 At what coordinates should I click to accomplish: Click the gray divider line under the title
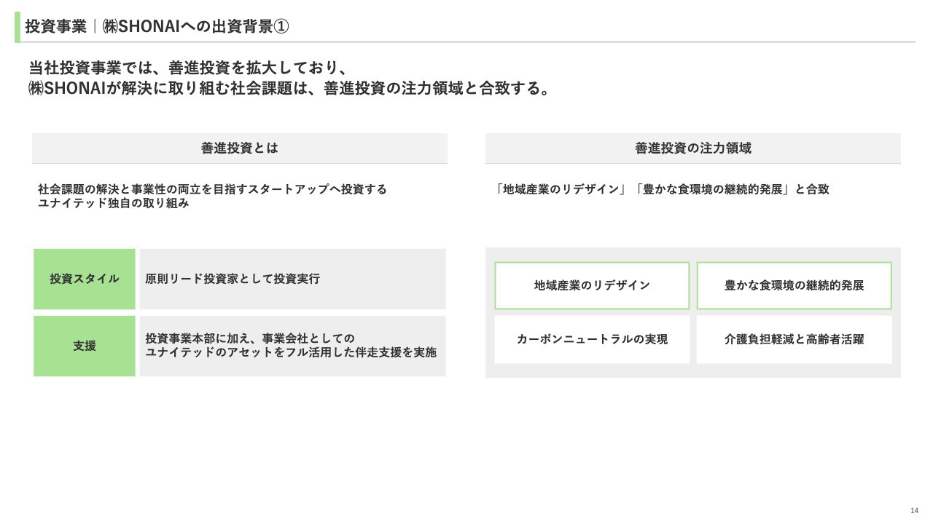click(510, 42)
